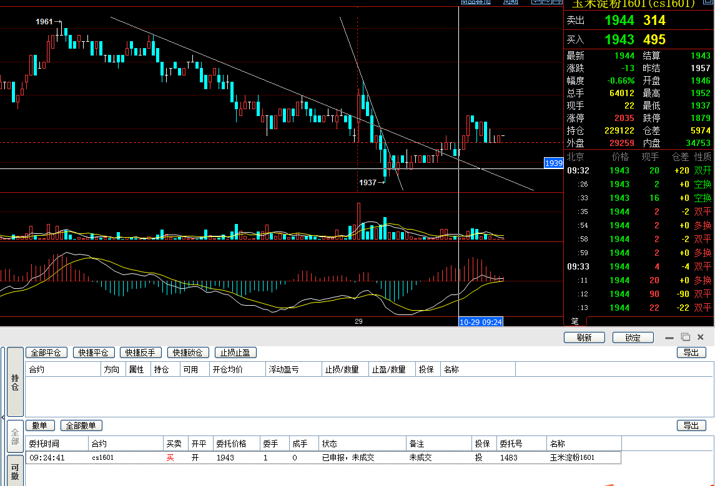The width and height of the screenshot is (715, 486).
Task: Export positions with the upper 导出 button
Action: pyautogui.click(x=691, y=352)
